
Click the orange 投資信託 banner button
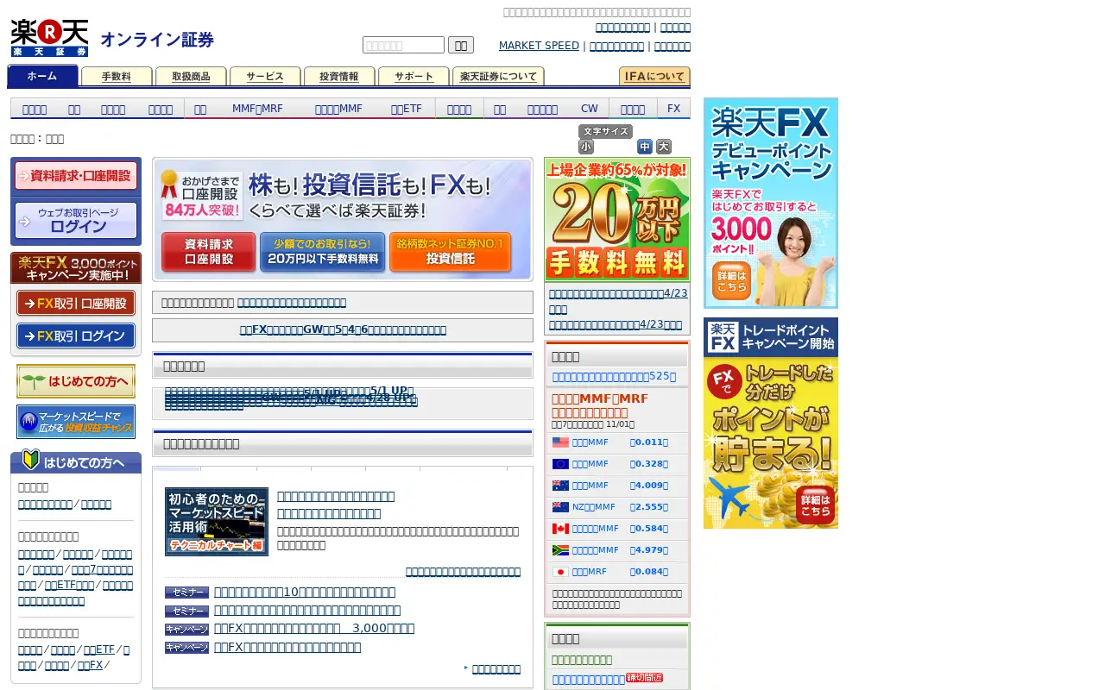pyautogui.click(x=451, y=253)
